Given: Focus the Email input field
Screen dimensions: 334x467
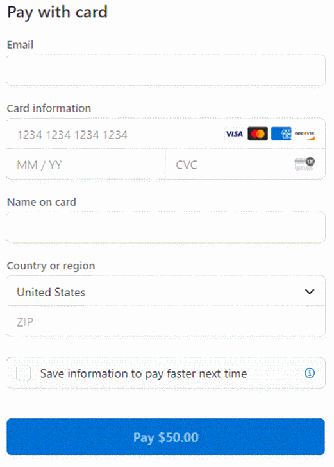Looking at the screenshot, I should click(165, 71).
